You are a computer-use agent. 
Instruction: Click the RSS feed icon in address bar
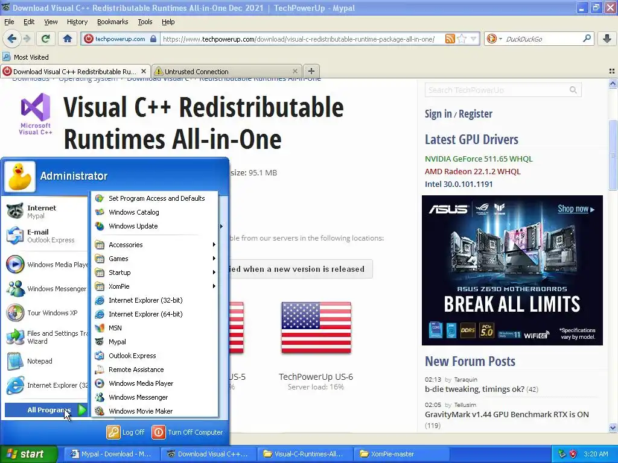(x=450, y=39)
